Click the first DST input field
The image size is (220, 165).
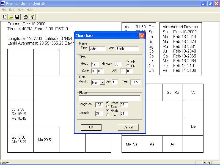coord(123,71)
